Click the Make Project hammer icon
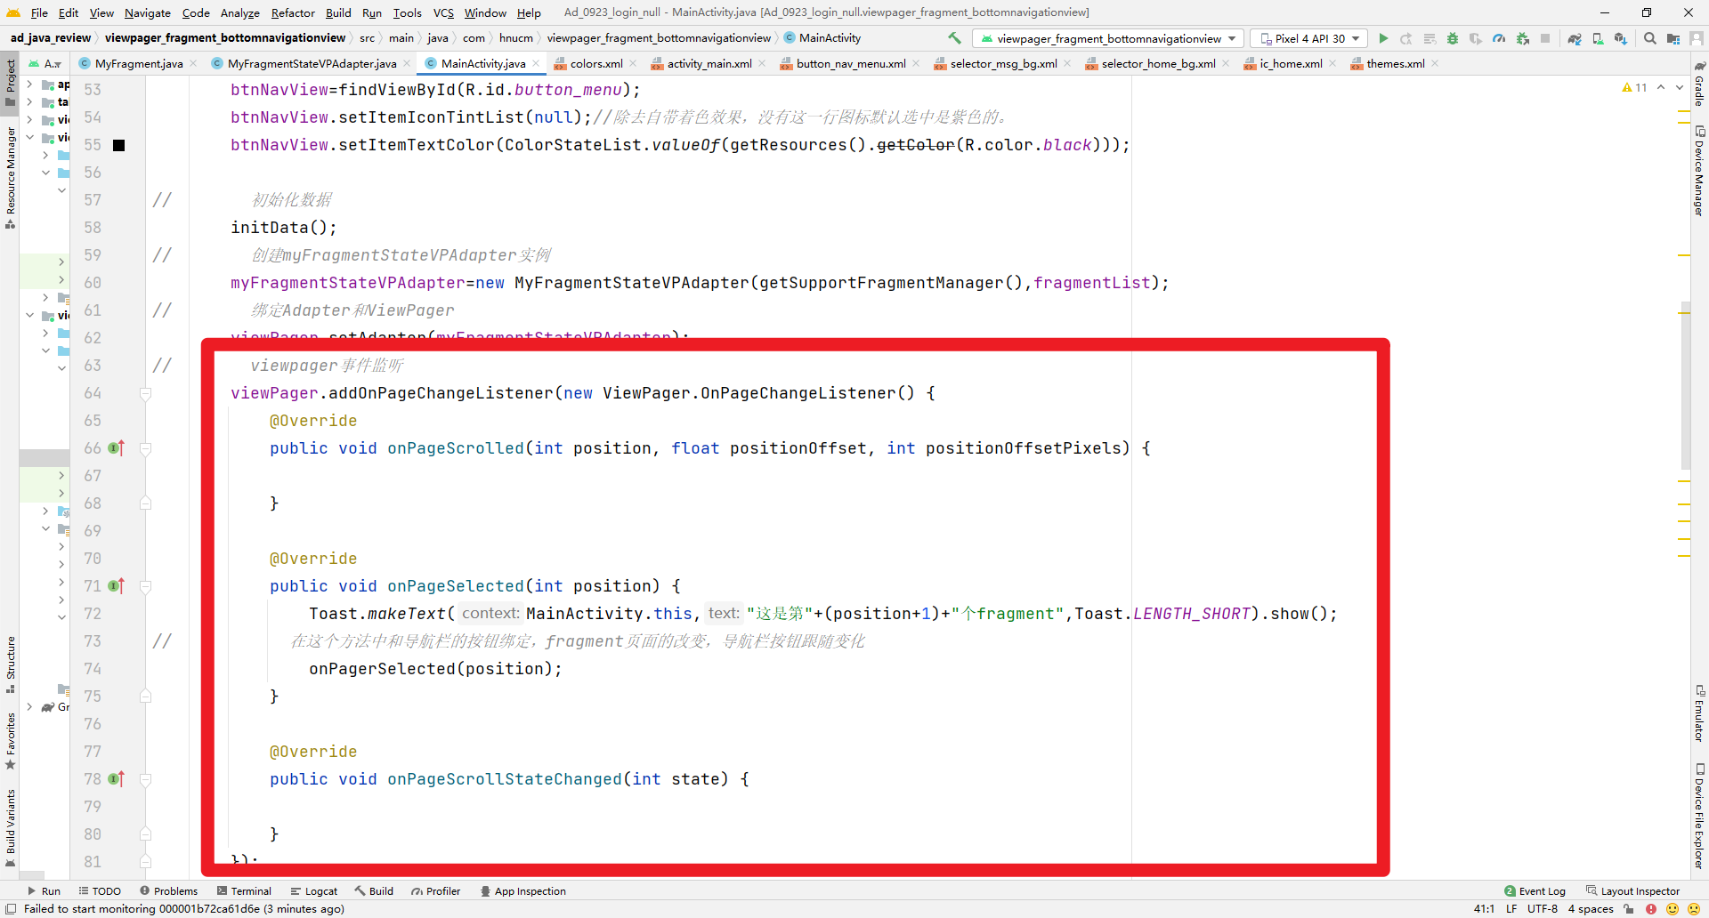 click(x=954, y=38)
